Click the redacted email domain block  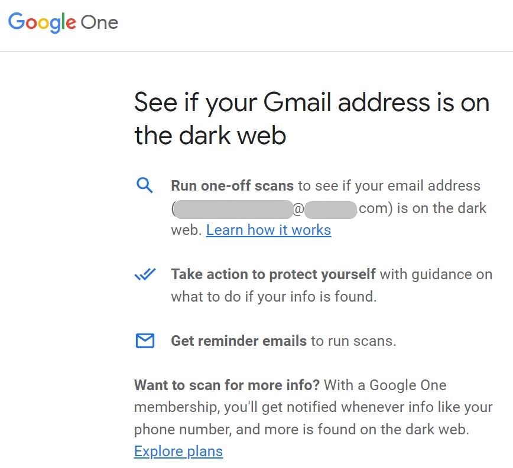coord(330,210)
